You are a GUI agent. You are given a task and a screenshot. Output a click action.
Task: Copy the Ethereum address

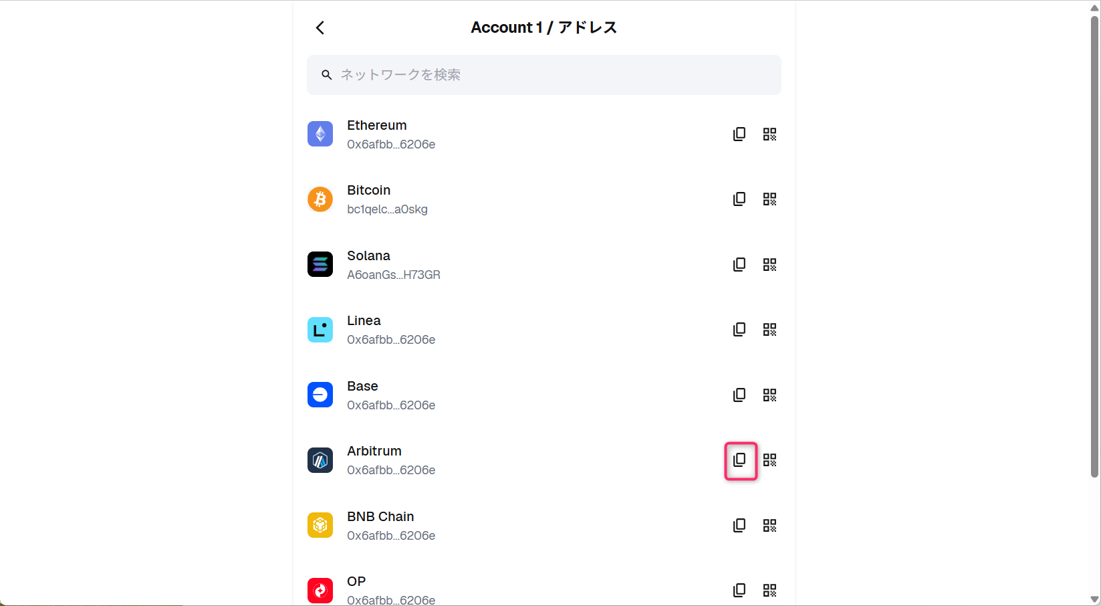[739, 134]
